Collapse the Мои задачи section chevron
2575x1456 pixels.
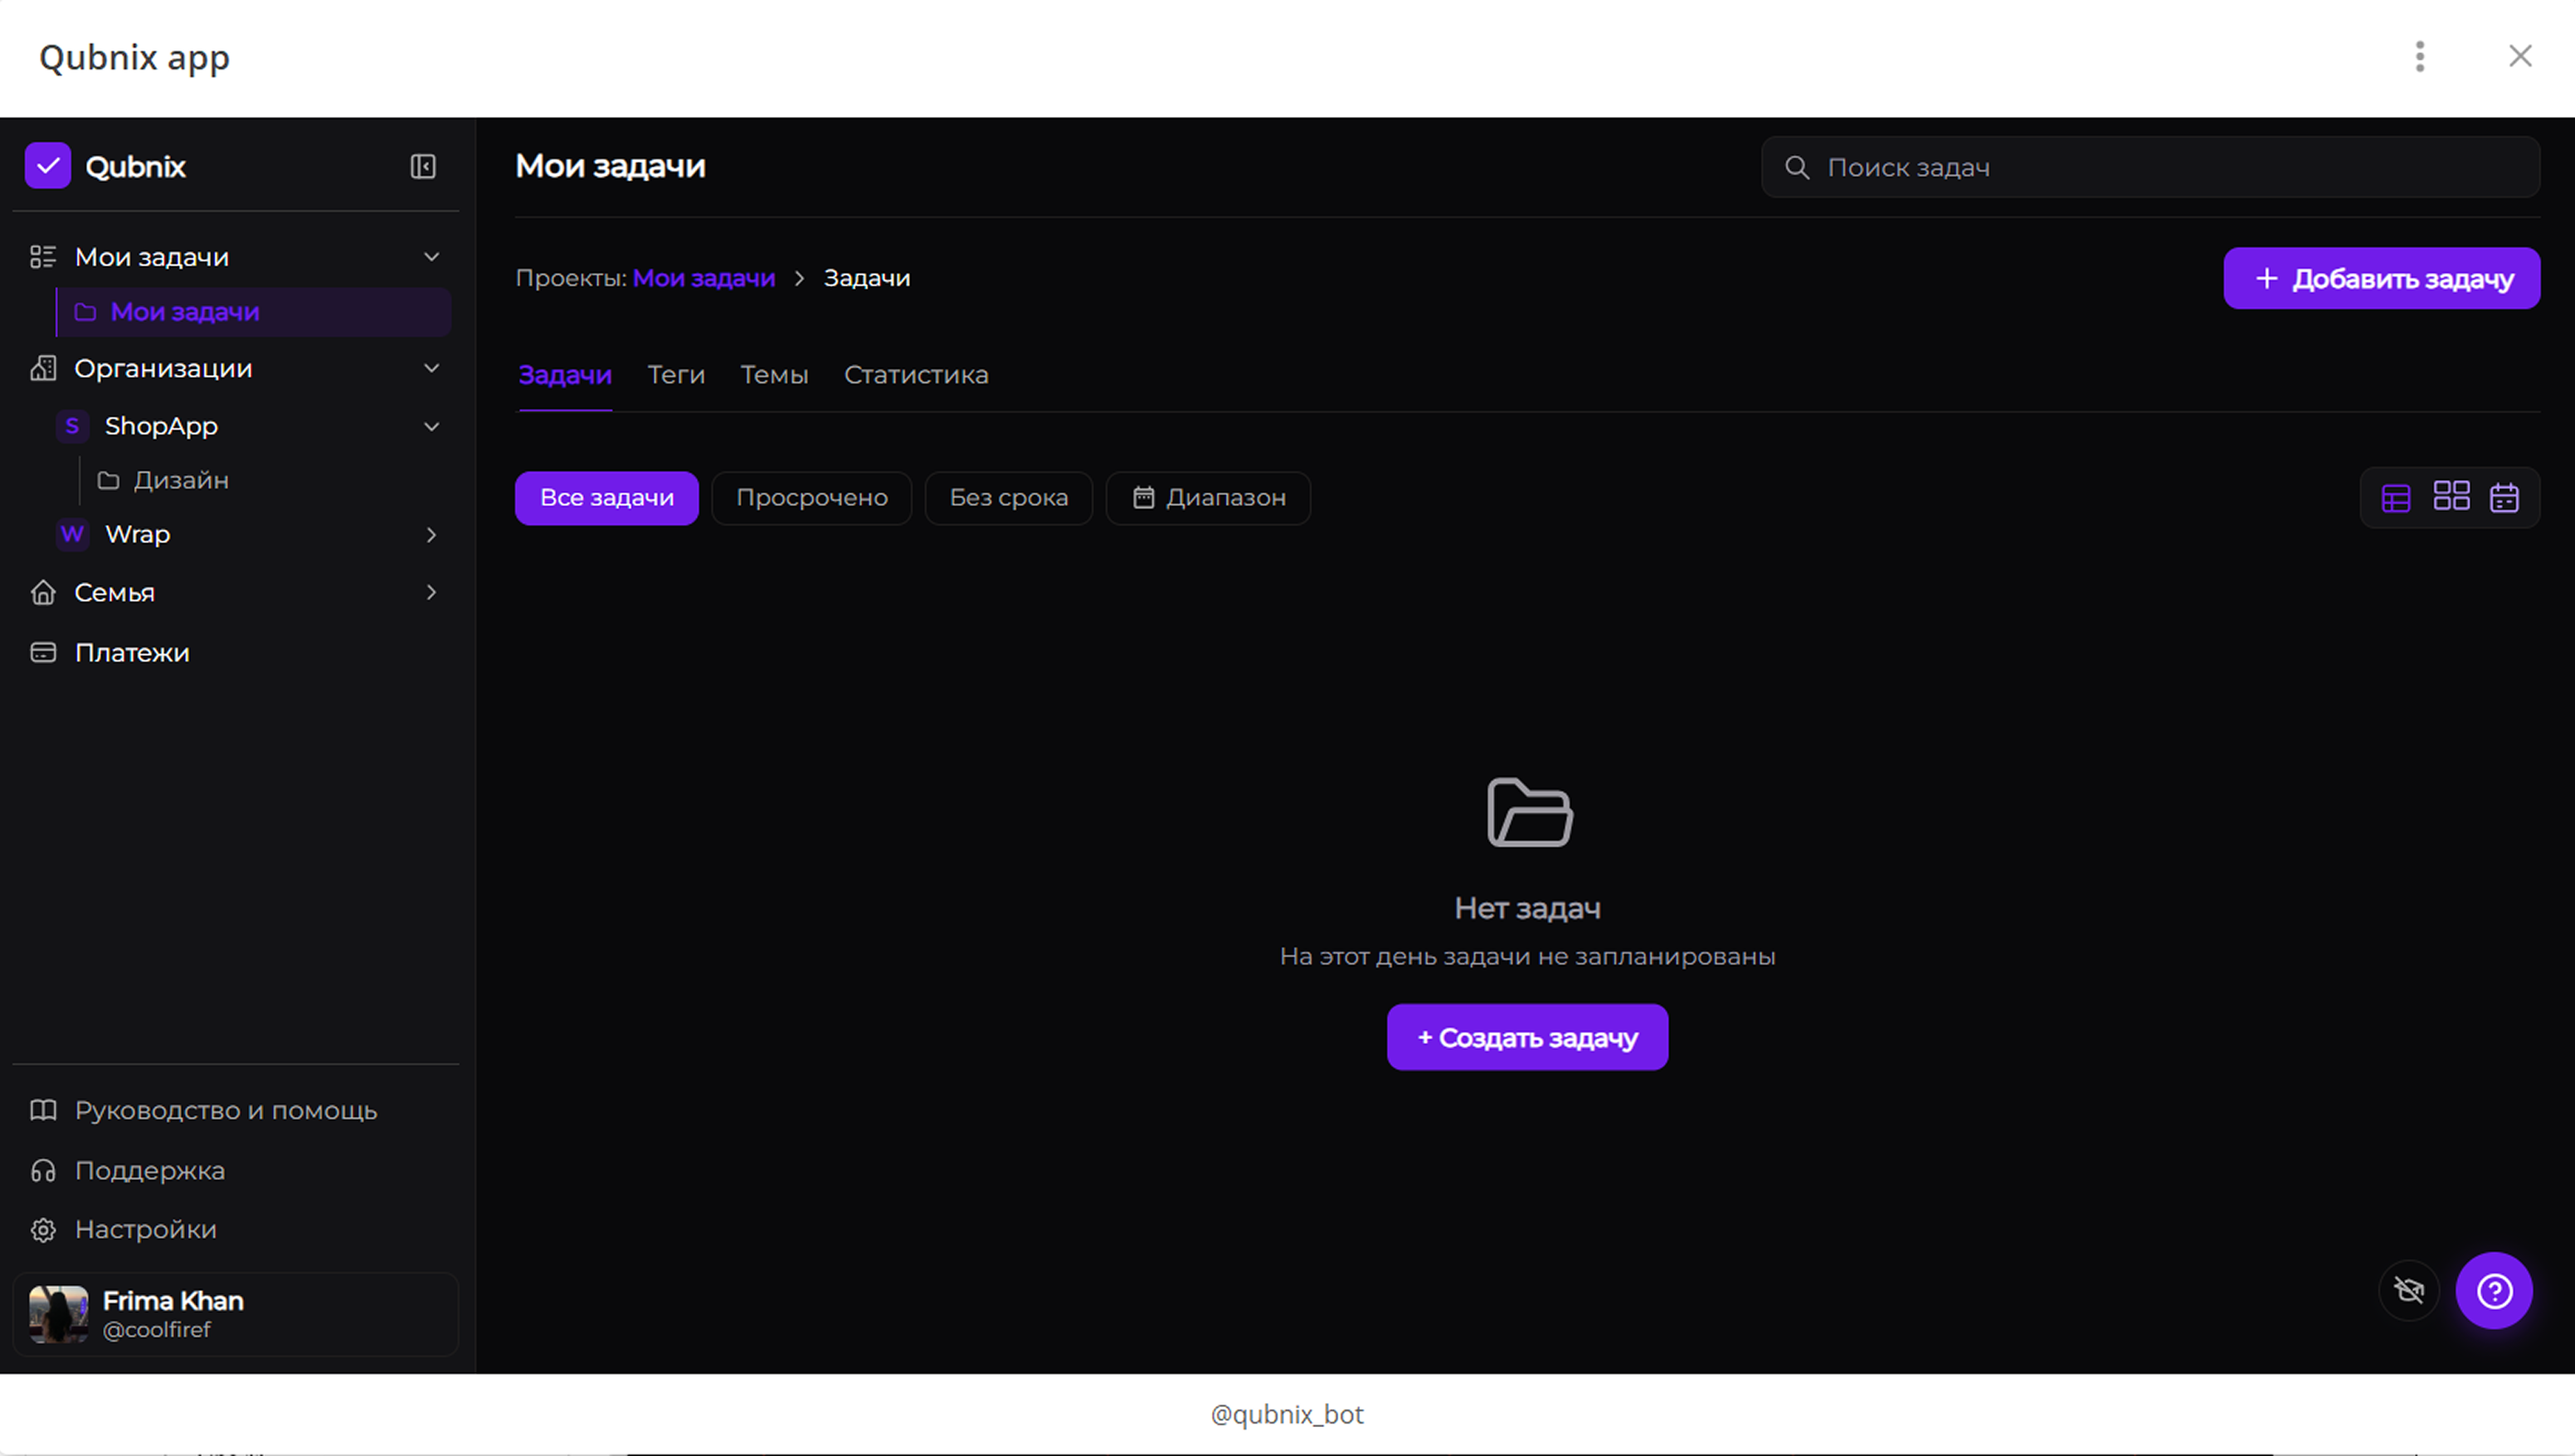(x=431, y=257)
